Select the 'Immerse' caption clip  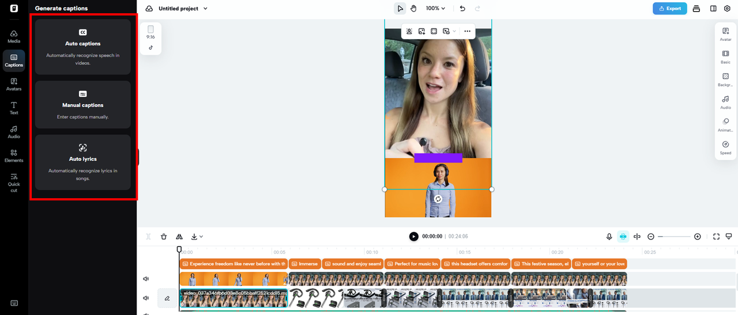304,264
